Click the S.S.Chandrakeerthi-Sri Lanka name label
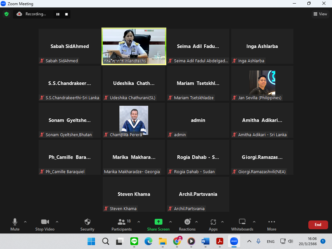Image resolution: width=332 pixels, height=249 pixels. coord(72,98)
